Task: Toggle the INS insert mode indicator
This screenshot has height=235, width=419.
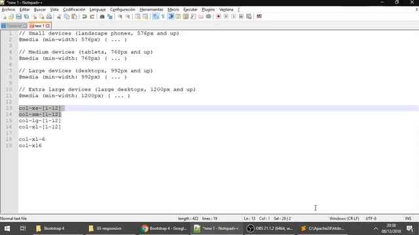Action: (x=408, y=219)
